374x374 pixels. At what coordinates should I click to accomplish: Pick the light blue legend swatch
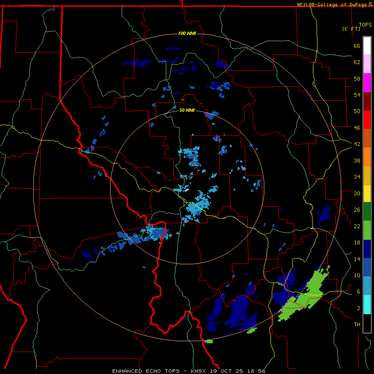(367, 286)
